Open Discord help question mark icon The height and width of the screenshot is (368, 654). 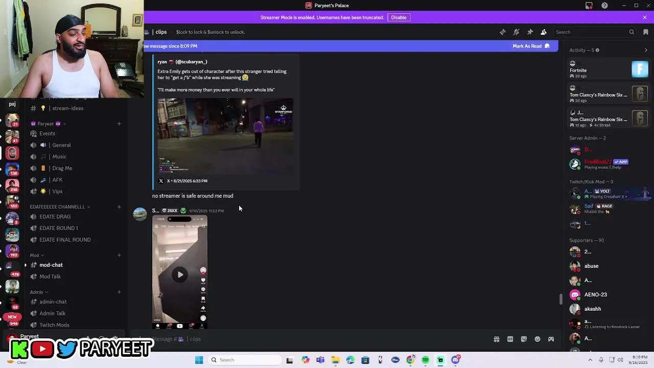click(x=604, y=6)
